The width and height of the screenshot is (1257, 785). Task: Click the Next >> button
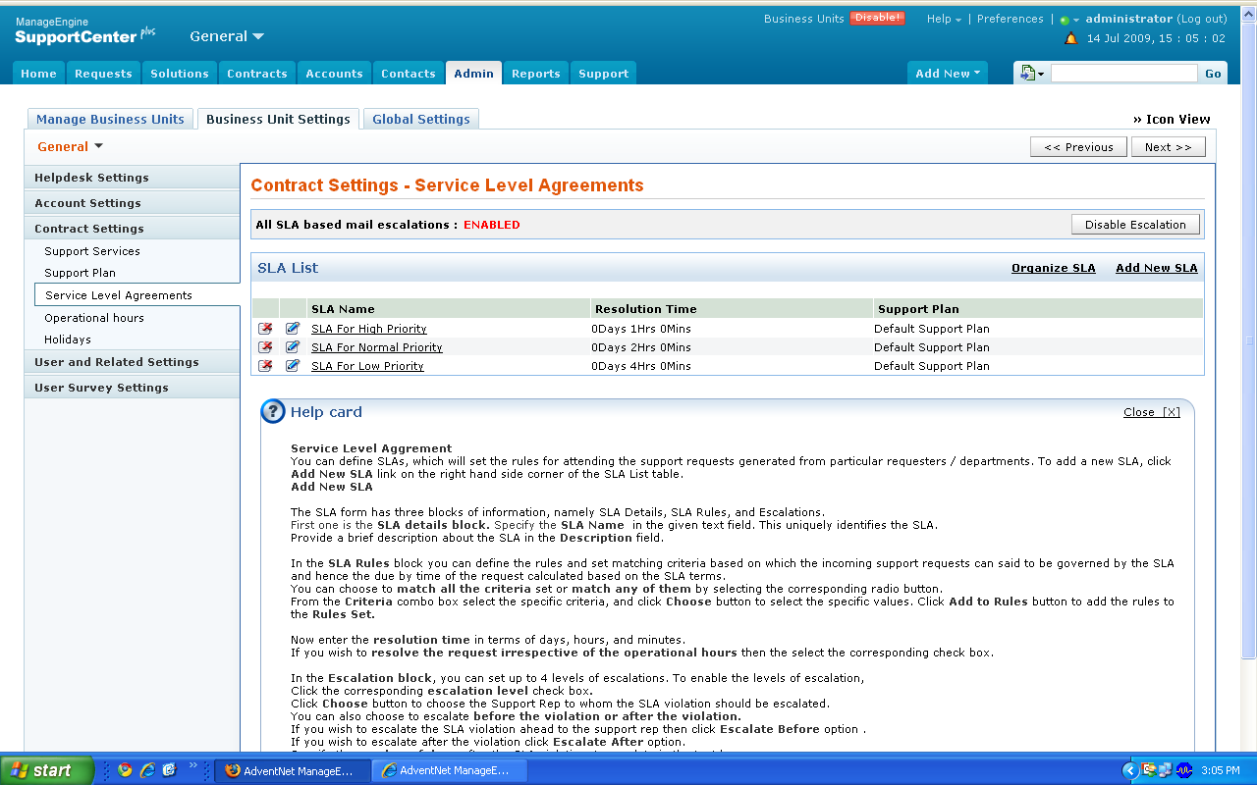click(x=1168, y=147)
